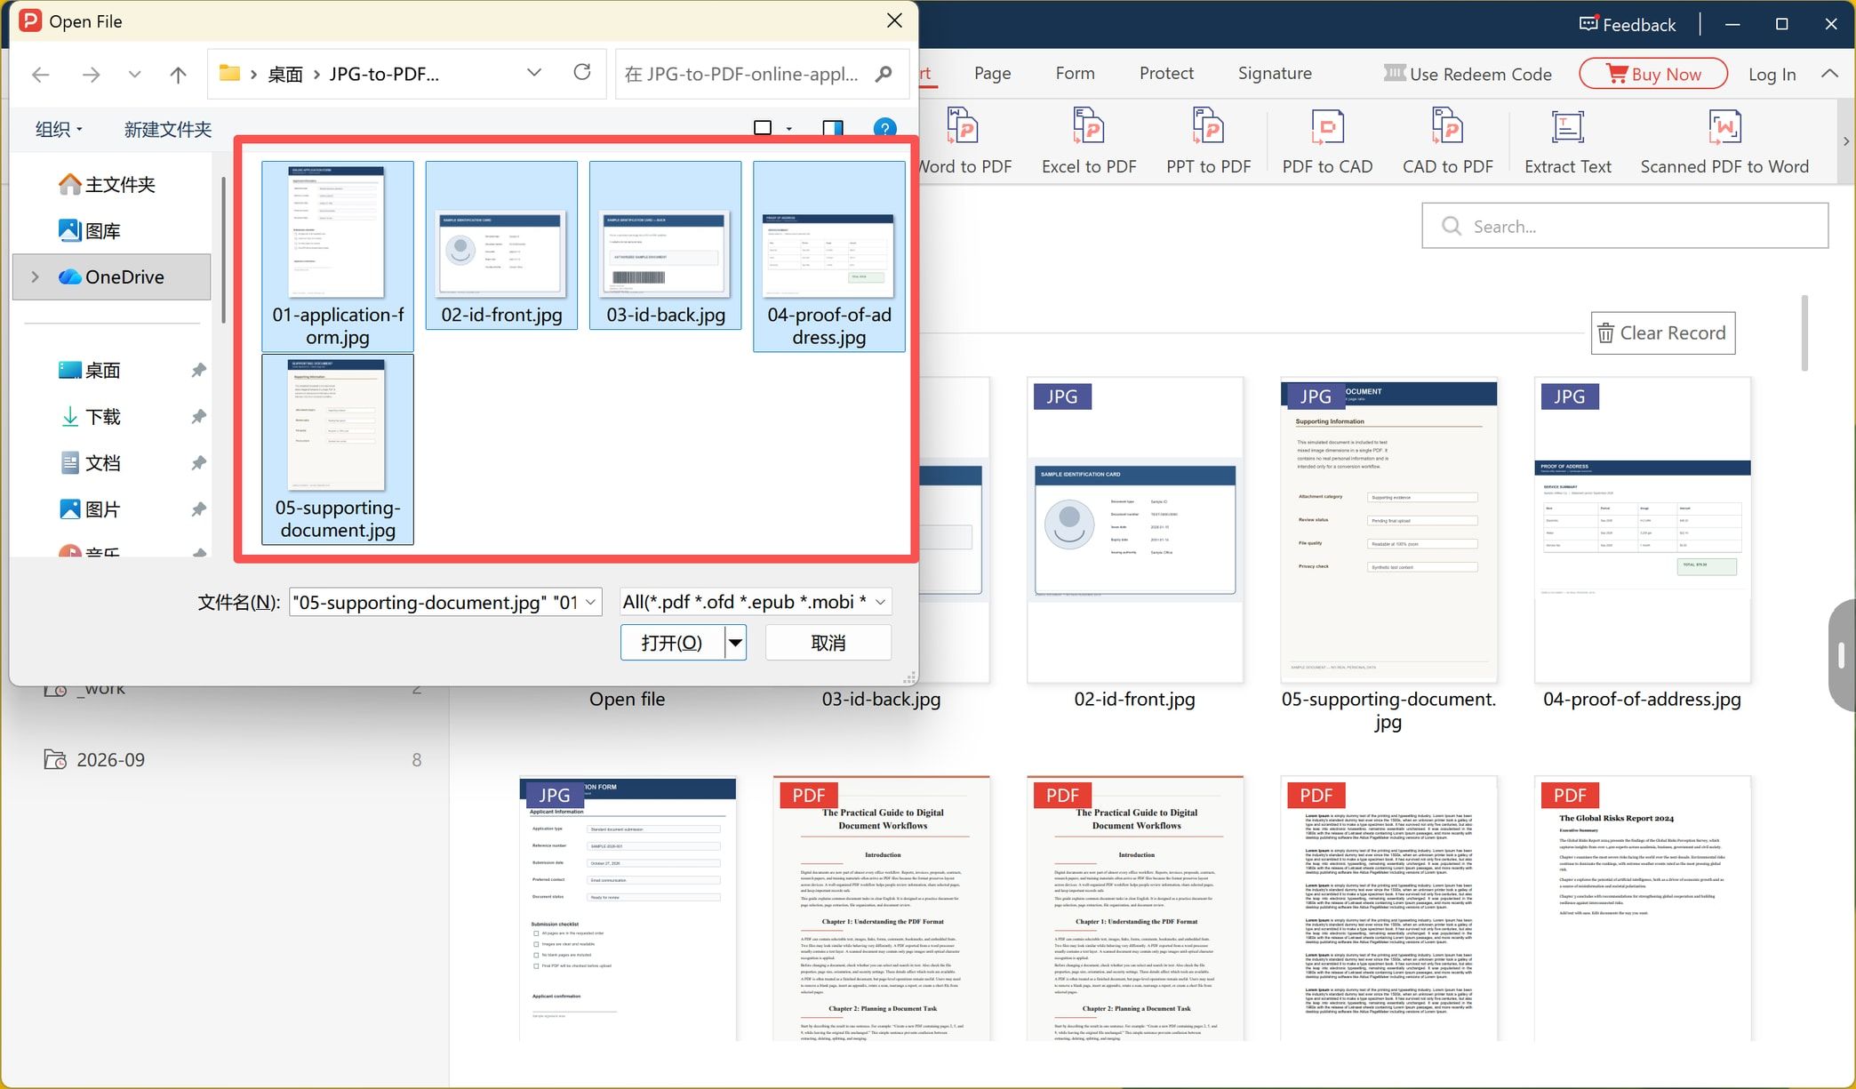Viewport: 1856px width, 1089px height.
Task: Select the Extract Text tool
Action: [x=1567, y=140]
